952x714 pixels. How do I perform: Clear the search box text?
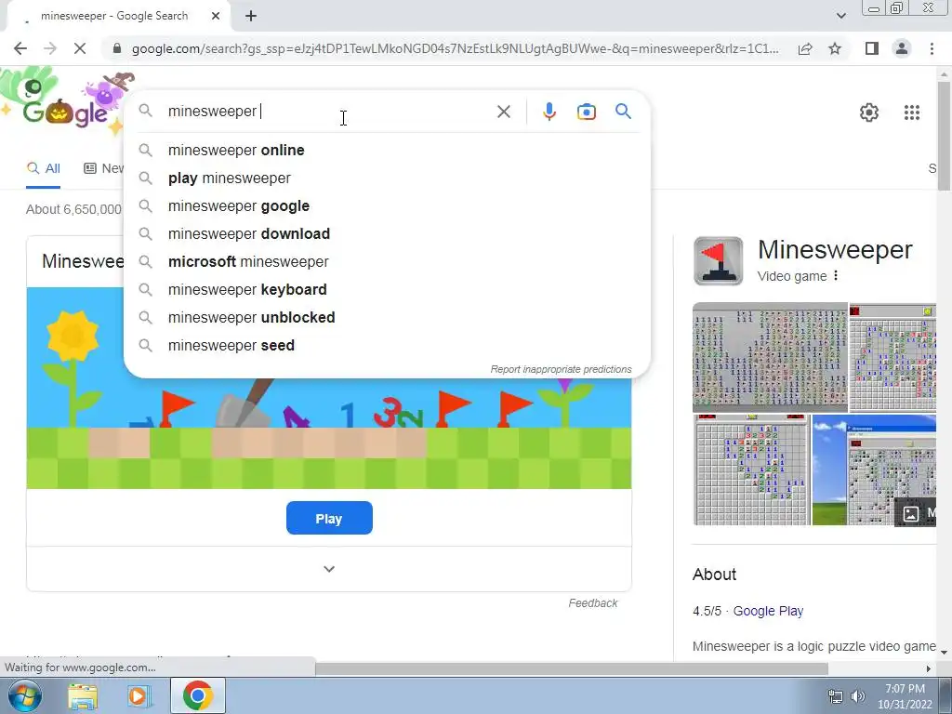pos(503,112)
